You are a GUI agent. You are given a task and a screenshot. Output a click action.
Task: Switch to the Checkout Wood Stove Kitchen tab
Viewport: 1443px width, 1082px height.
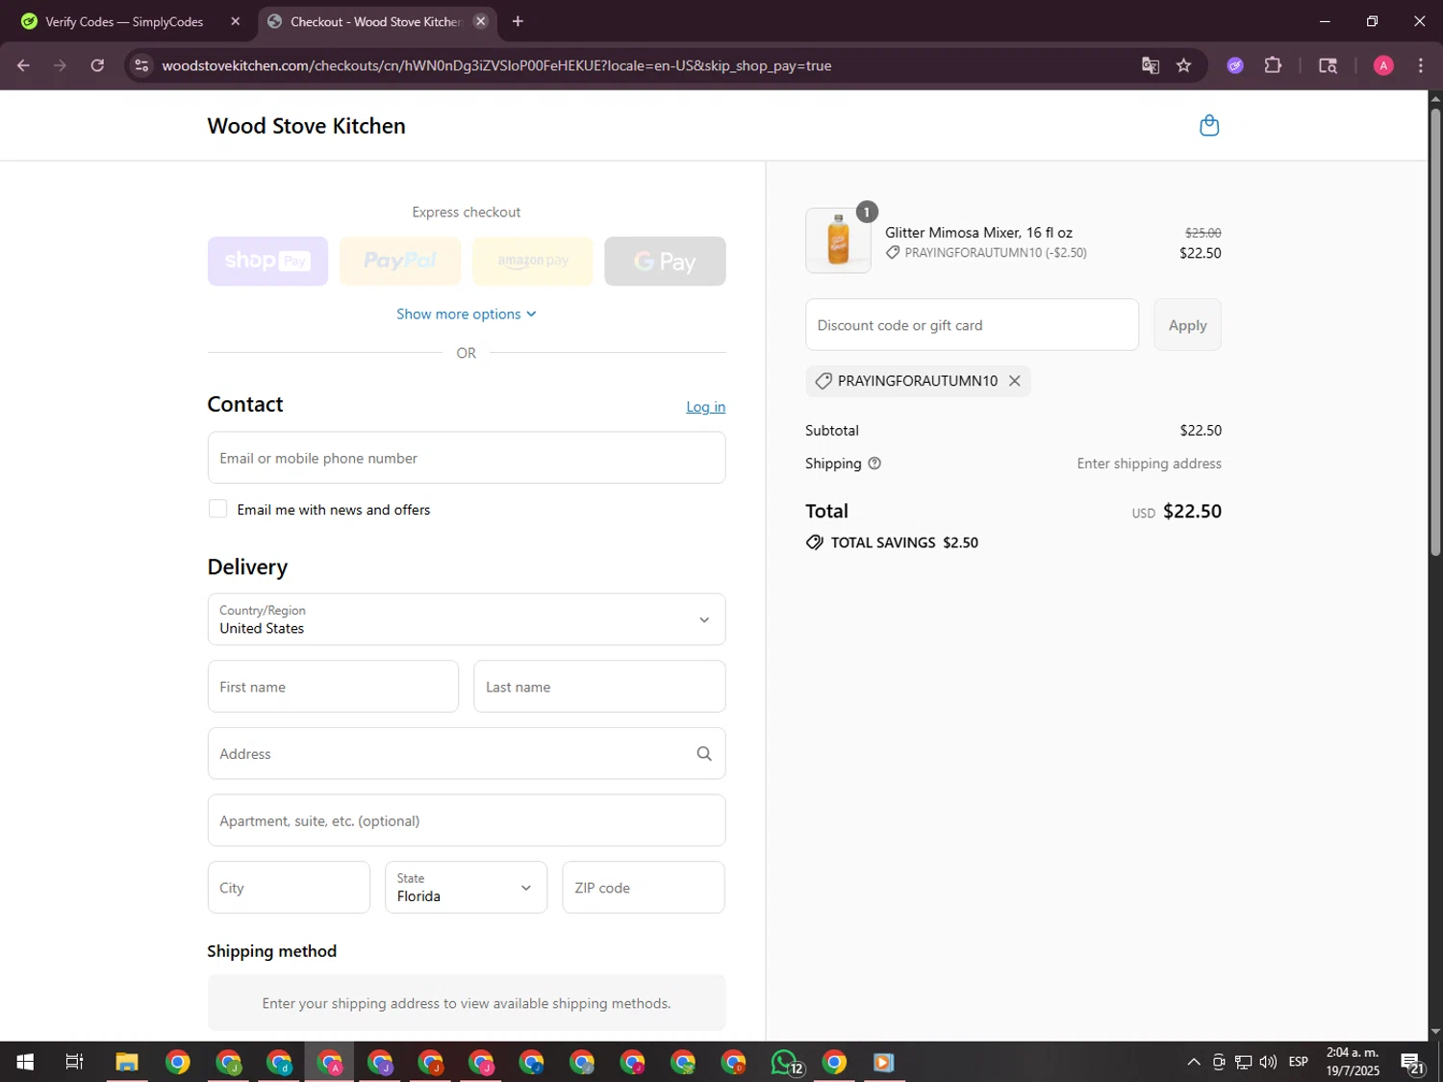(376, 21)
